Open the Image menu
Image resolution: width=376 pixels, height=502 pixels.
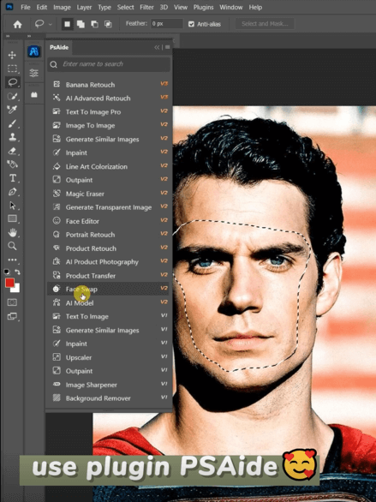click(62, 7)
